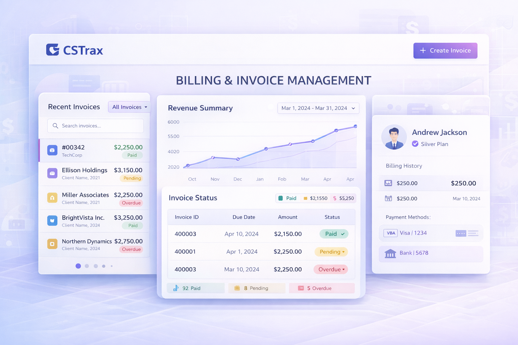Open the All Invoices dropdown
The width and height of the screenshot is (518, 345).
(x=129, y=107)
